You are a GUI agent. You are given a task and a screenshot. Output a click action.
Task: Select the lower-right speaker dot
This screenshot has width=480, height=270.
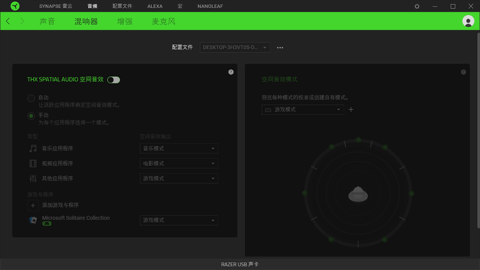click(385, 240)
